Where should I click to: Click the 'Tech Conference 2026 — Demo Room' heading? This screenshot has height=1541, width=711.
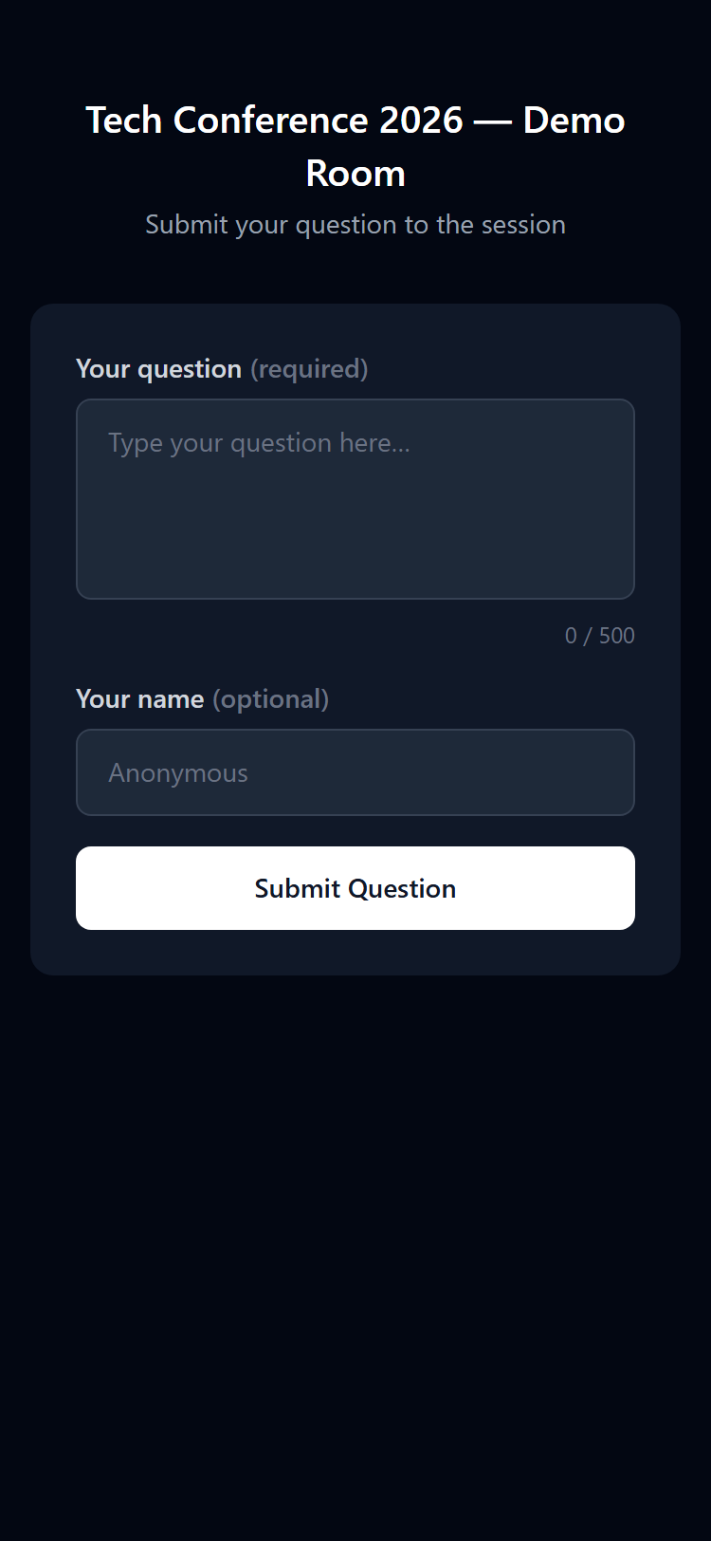pyautogui.click(x=355, y=146)
